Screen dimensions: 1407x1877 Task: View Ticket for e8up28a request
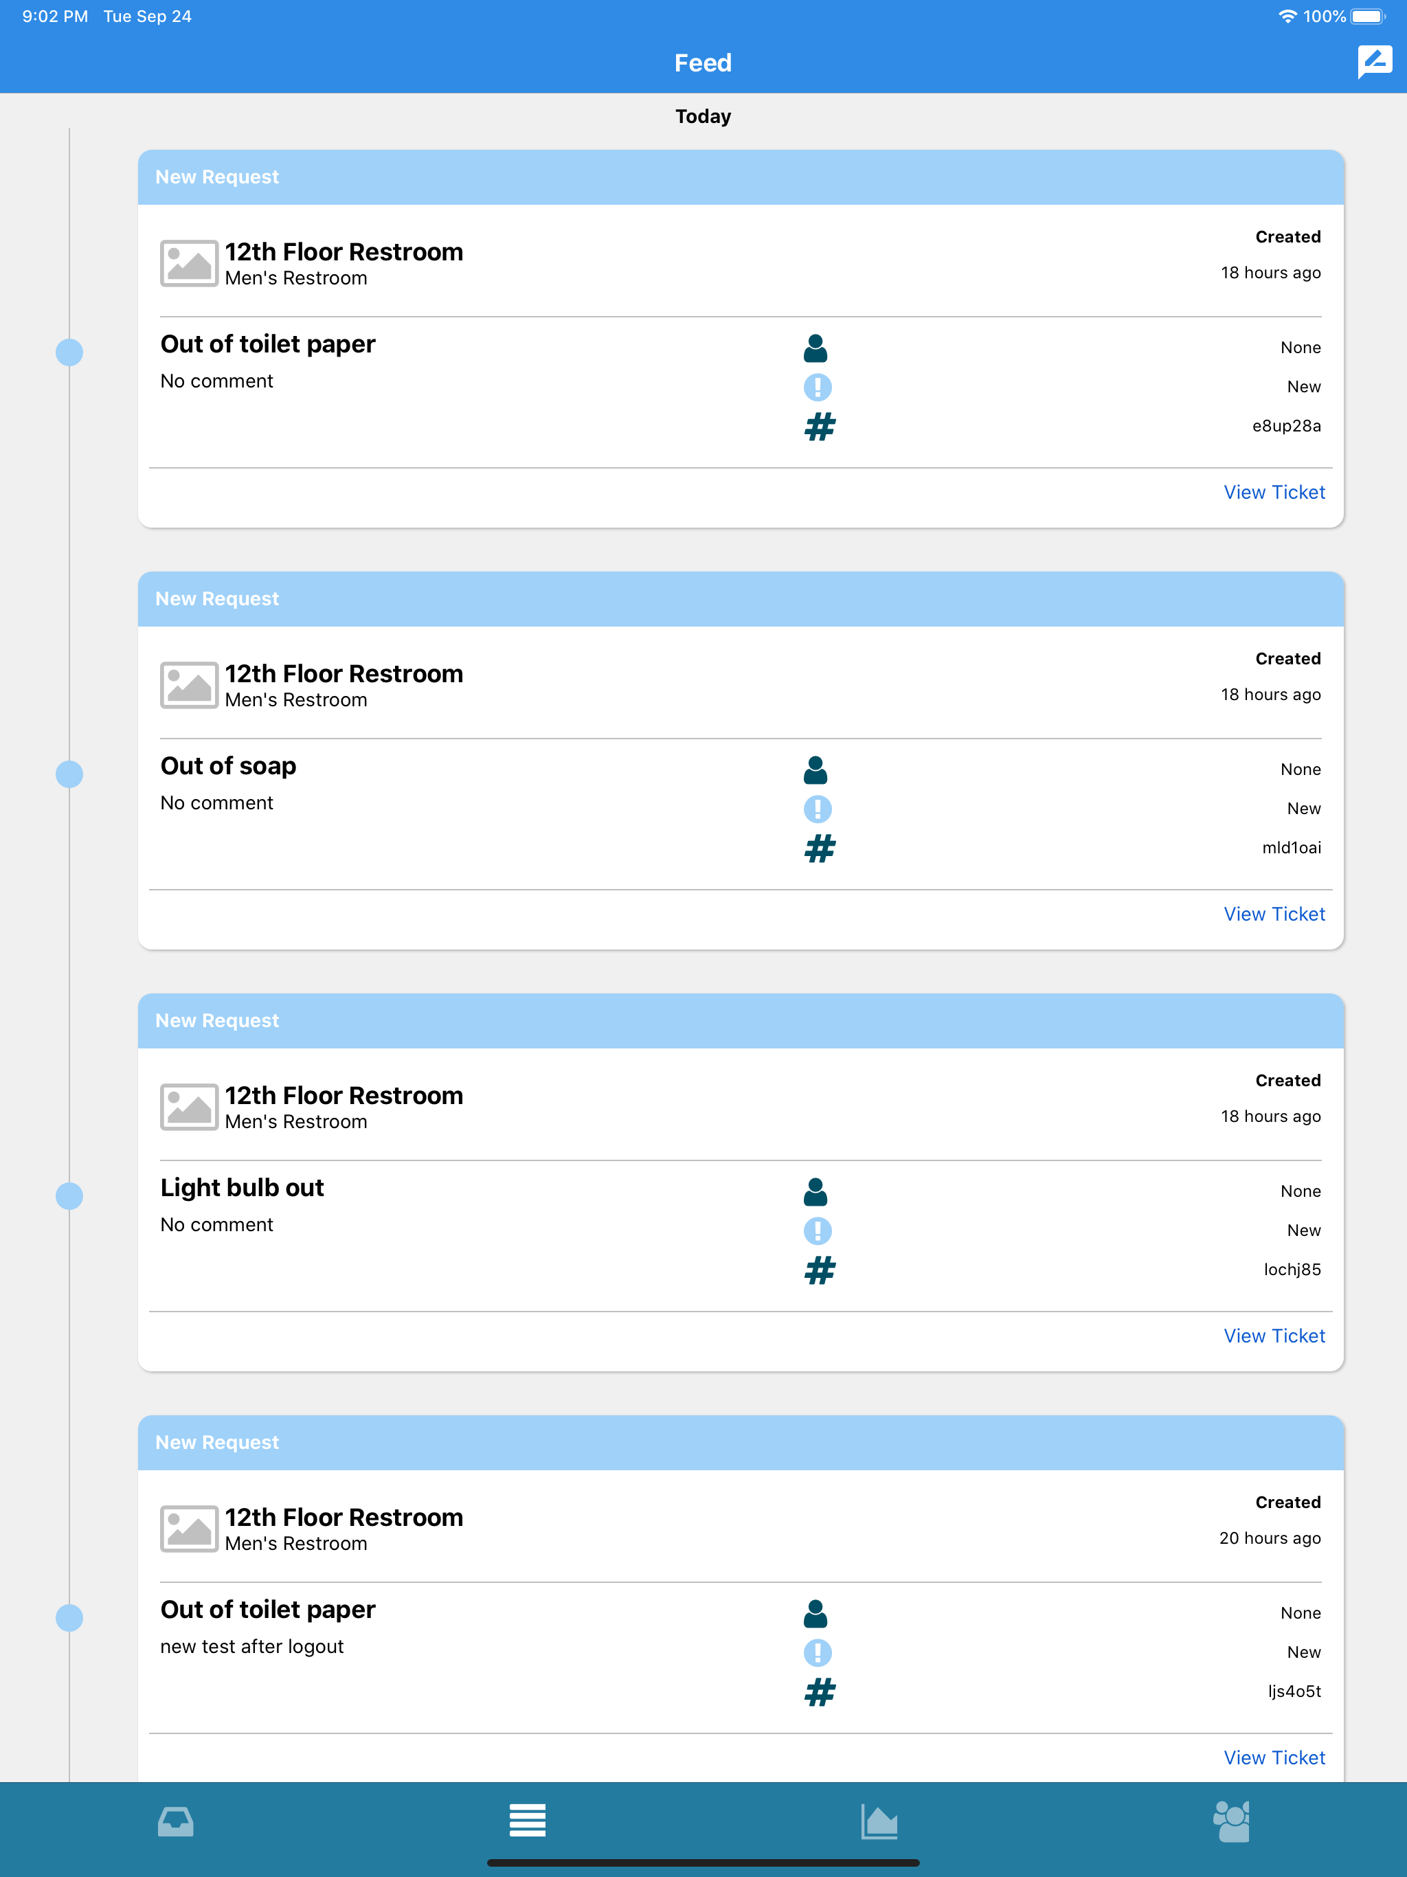[x=1274, y=492]
